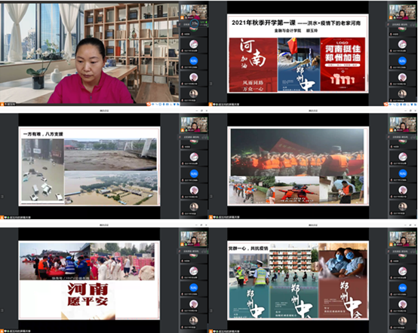Select blue avatar participant beside the 2021年秋季开学第一课 slide
This screenshot has height=333, width=418.
click(x=402, y=61)
